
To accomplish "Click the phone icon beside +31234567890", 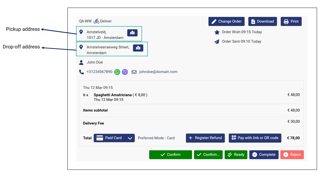I will point(81,72).
